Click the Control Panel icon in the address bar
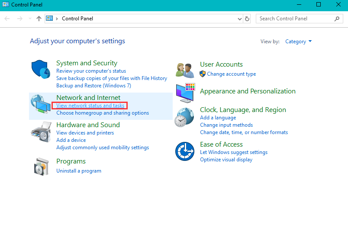This screenshot has width=348, height=234. pos(49,19)
